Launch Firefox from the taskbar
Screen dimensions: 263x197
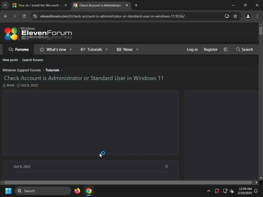coord(77,191)
